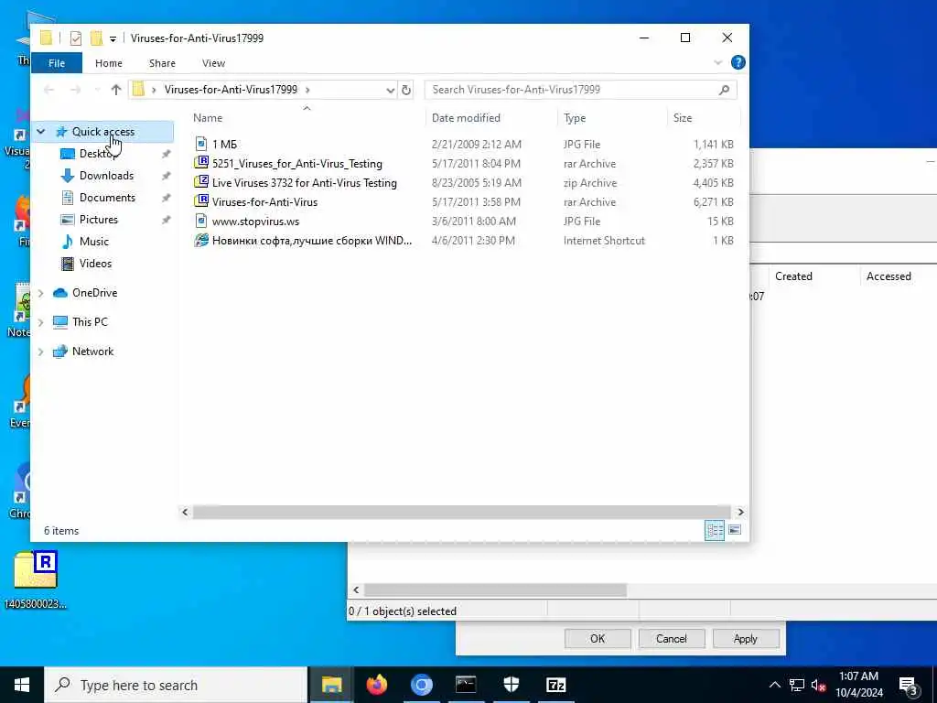Collapse the Quick access tree node
This screenshot has width=937, height=703.
coord(40,132)
